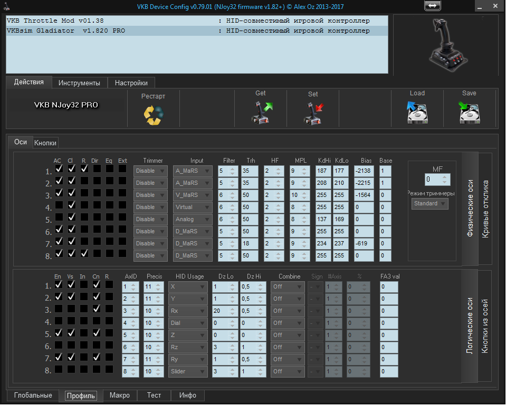Screen dimensions: 506x406
Task: Click Filter stepper for physical axis 1
Action: click(228, 171)
